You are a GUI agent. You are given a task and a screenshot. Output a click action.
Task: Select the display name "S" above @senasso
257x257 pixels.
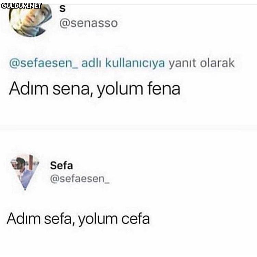[62, 9]
